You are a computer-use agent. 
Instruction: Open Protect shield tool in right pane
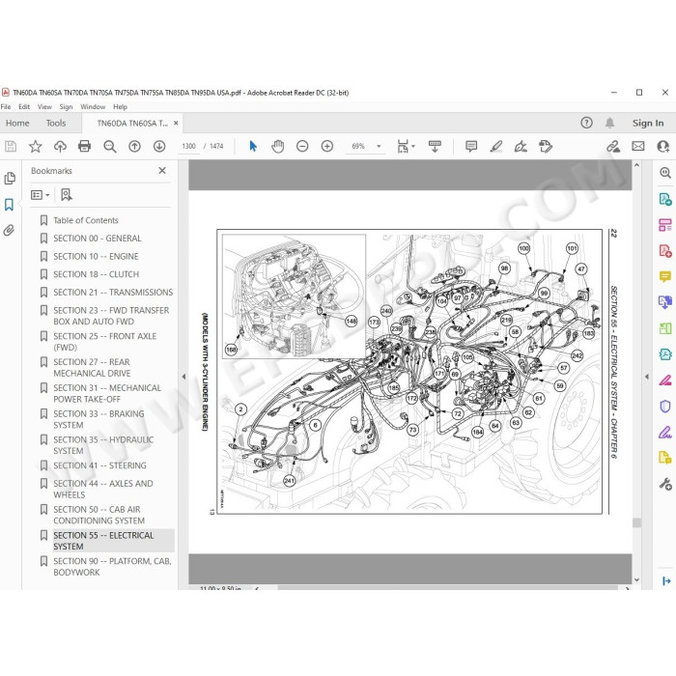click(x=665, y=407)
